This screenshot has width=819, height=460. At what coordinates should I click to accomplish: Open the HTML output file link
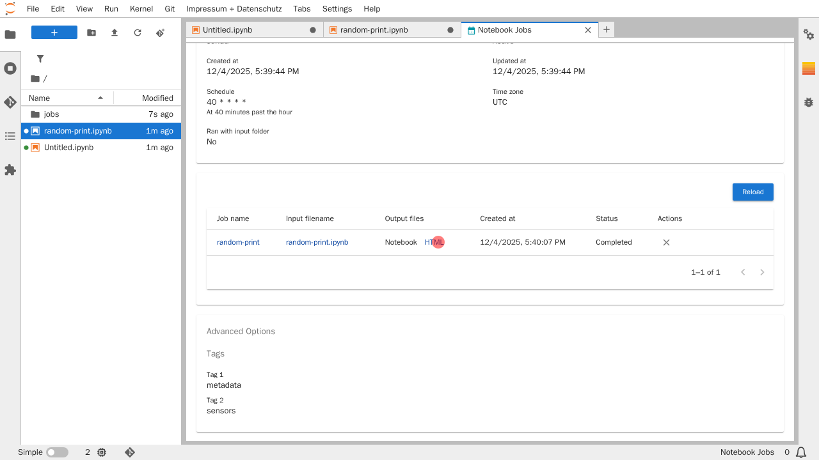click(x=434, y=243)
